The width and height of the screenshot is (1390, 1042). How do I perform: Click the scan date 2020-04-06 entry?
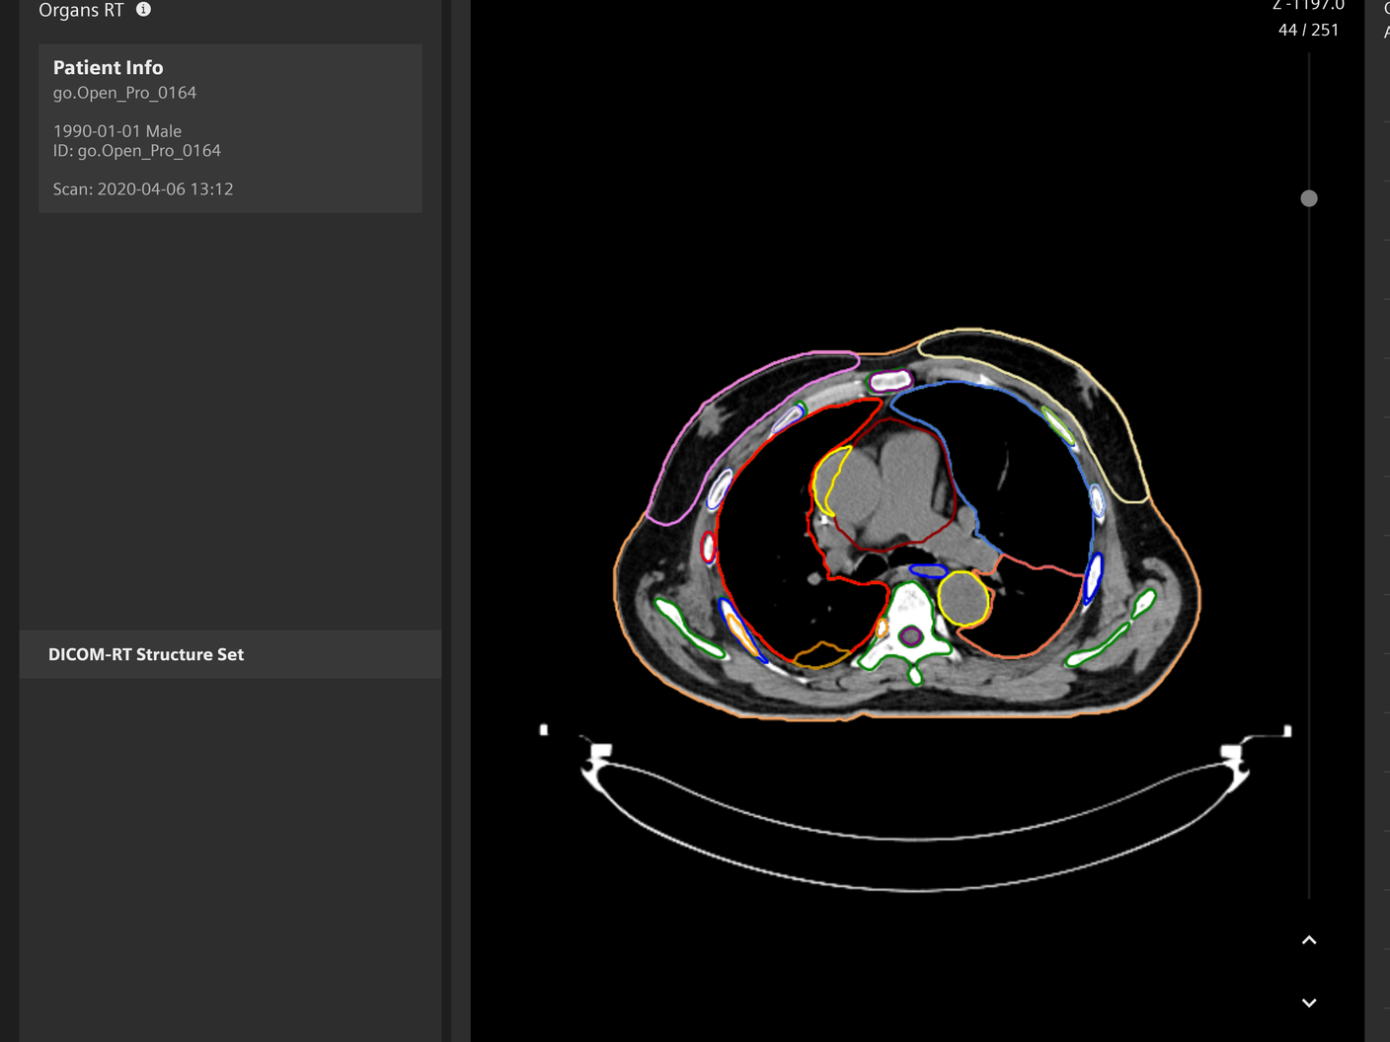pyautogui.click(x=143, y=188)
